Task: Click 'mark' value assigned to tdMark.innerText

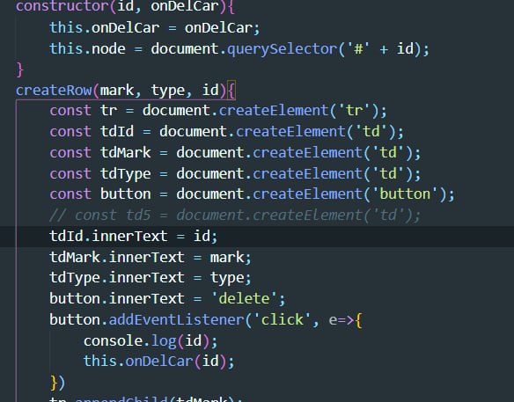Action: pyautogui.click(x=227, y=258)
